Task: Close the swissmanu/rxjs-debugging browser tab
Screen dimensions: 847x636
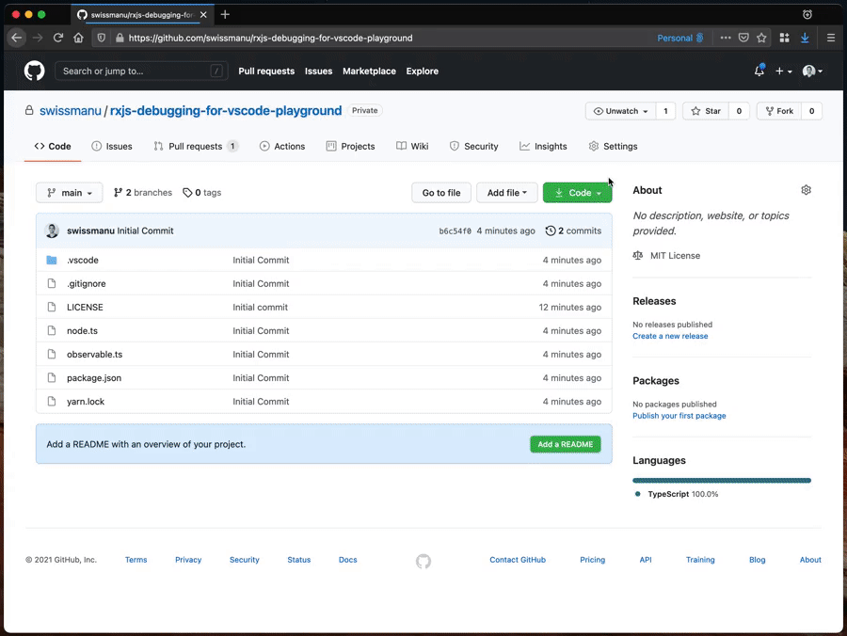Action: (203, 14)
